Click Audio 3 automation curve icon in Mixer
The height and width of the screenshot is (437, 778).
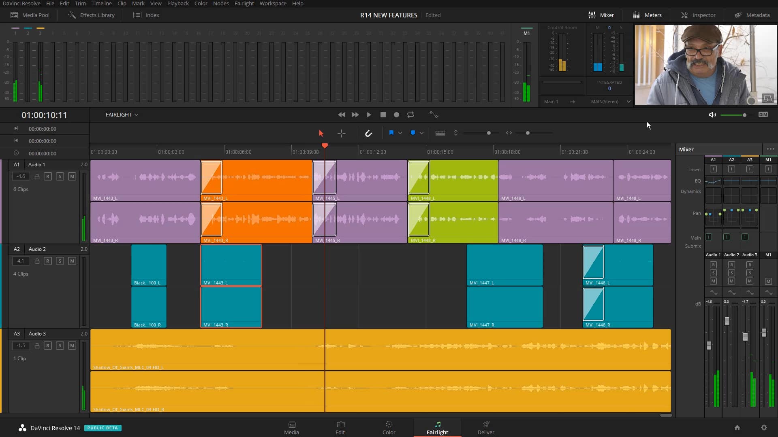tap(750, 292)
